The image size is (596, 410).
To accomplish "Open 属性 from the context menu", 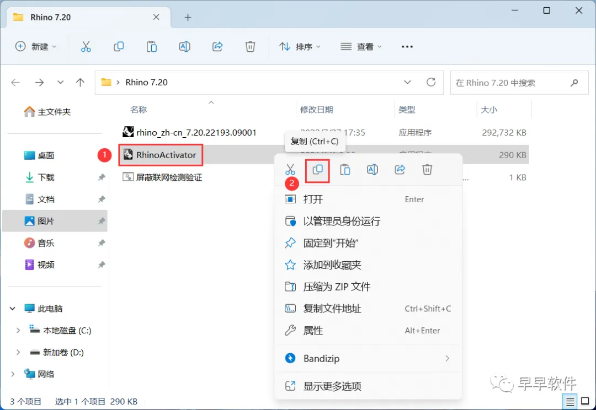I will click(368, 331).
